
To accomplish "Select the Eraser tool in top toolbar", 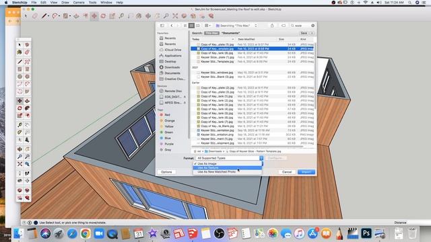I will [x=35, y=16].
